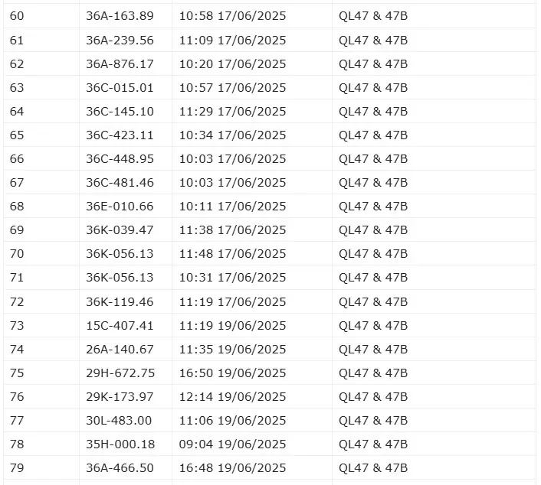The image size is (541, 485).
Task: Click row number 60 cell
Action: tap(17, 16)
